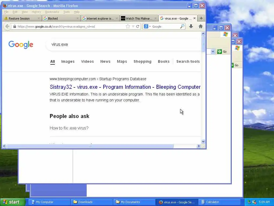Maximize the Firefox window
274x206 pixels.
point(196,6)
